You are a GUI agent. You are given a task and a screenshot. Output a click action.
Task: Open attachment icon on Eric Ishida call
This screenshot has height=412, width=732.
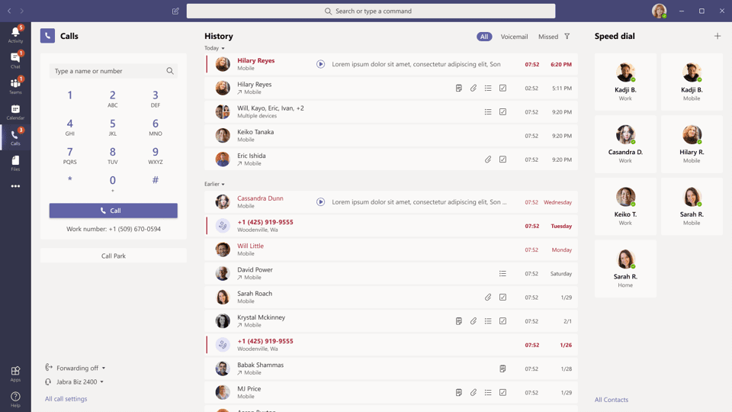coord(488,159)
